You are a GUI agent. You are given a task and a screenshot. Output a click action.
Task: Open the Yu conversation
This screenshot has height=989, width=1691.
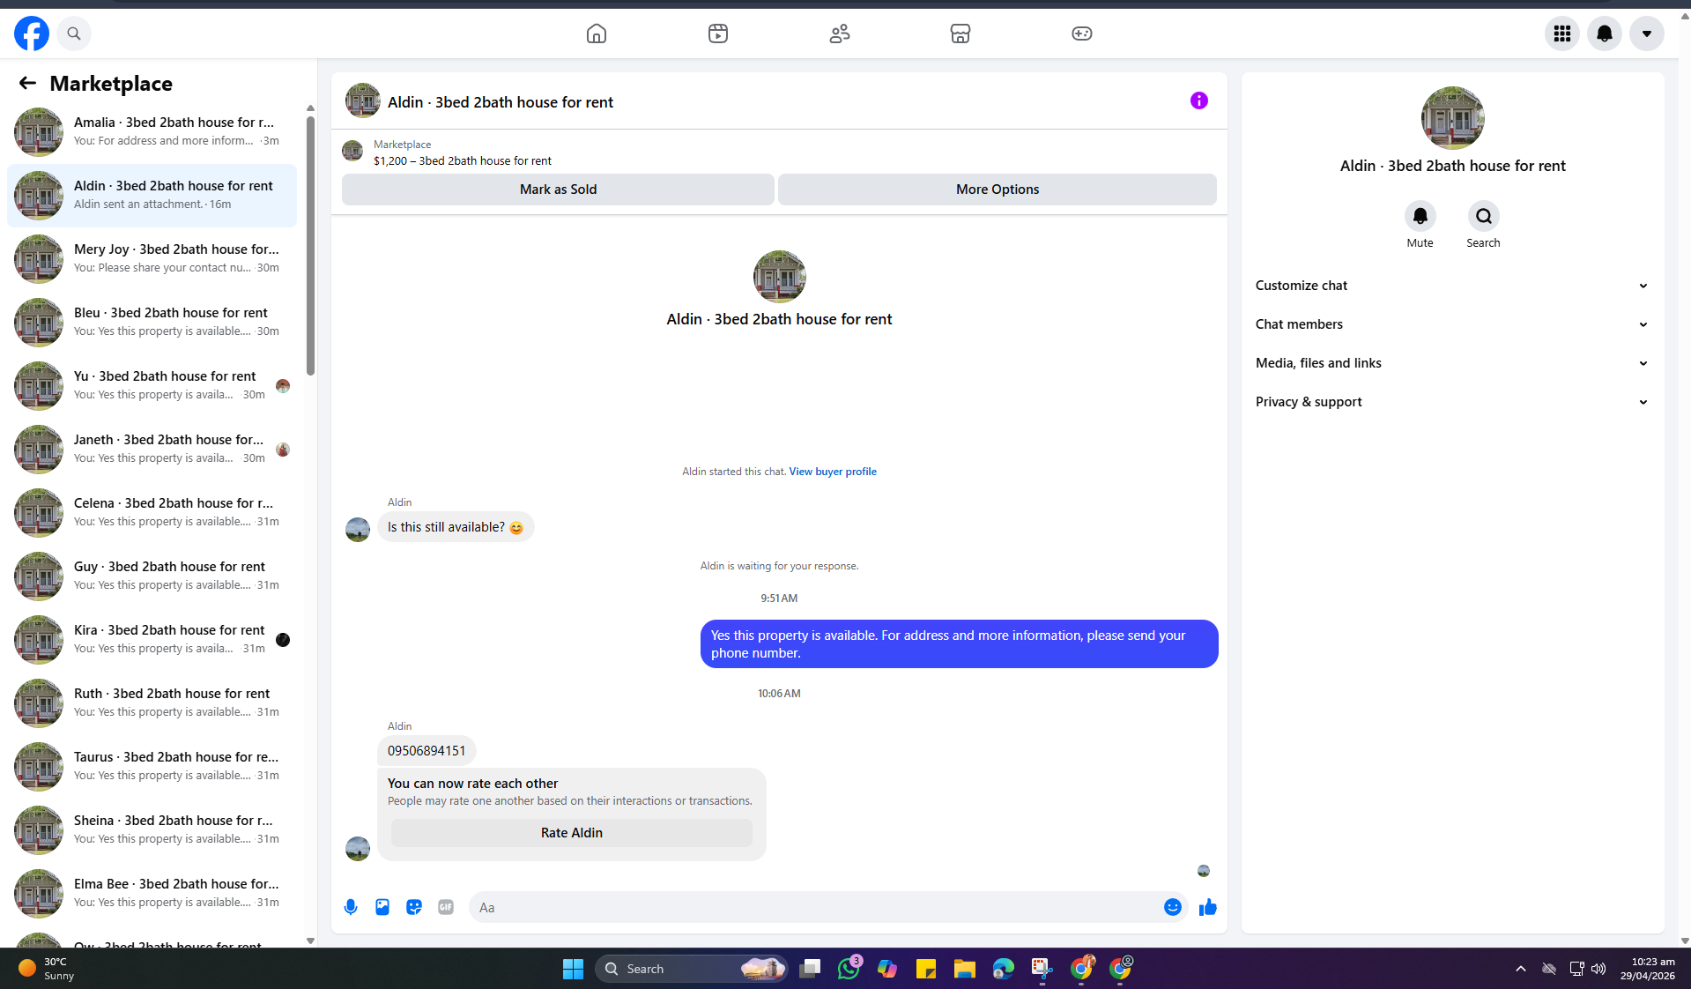(152, 385)
